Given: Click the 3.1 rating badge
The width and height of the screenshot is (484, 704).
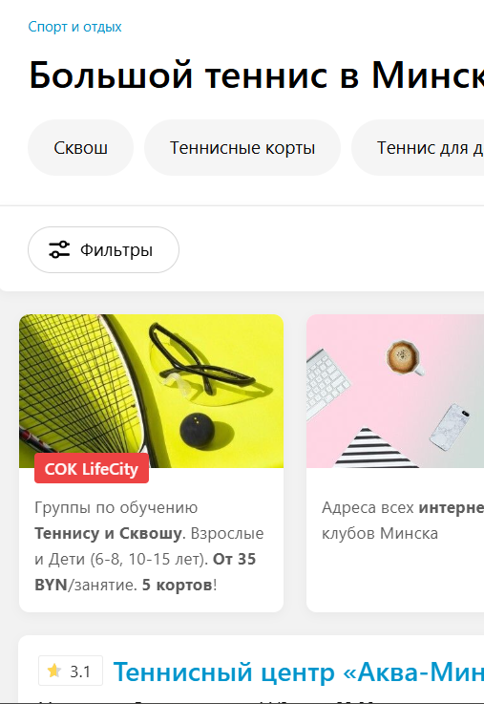Looking at the screenshot, I should click(71, 671).
